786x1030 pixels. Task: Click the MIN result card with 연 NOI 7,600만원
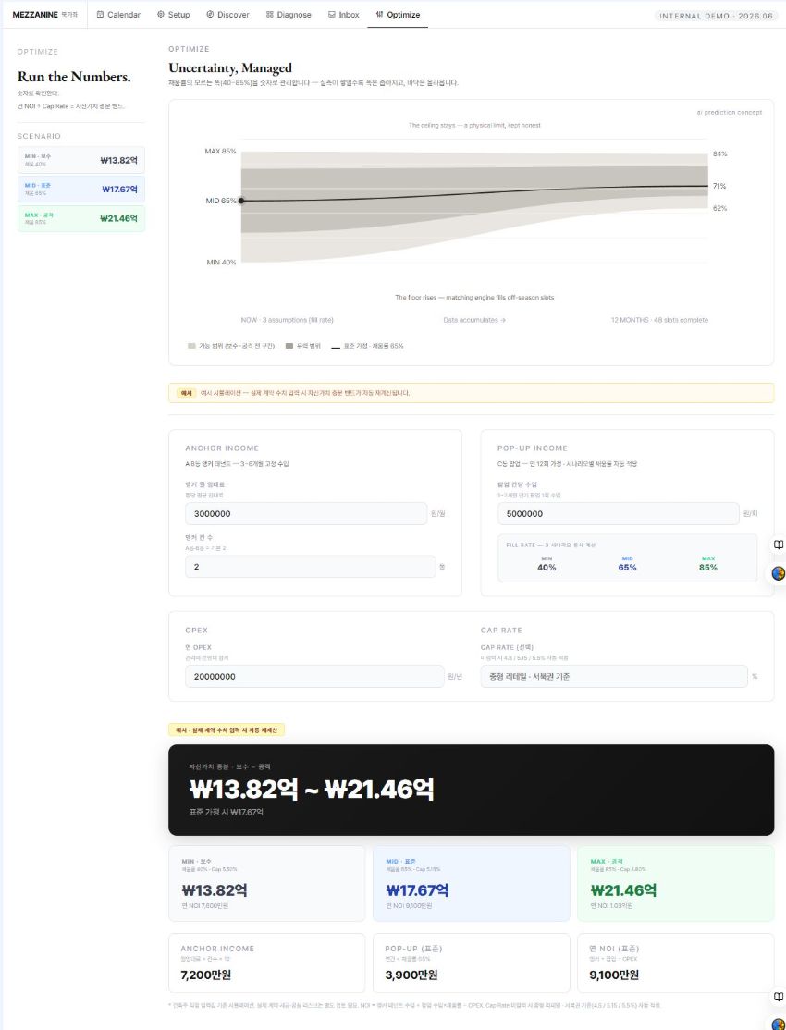click(267, 884)
